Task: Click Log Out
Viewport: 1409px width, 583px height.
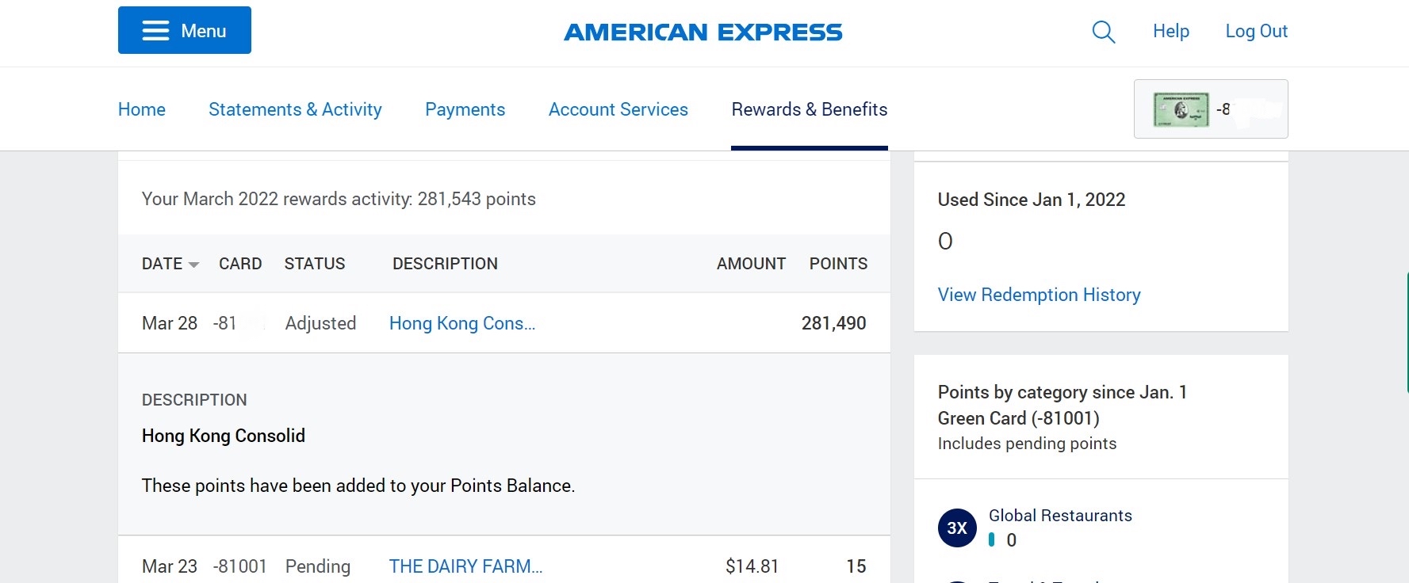Action: tap(1256, 31)
